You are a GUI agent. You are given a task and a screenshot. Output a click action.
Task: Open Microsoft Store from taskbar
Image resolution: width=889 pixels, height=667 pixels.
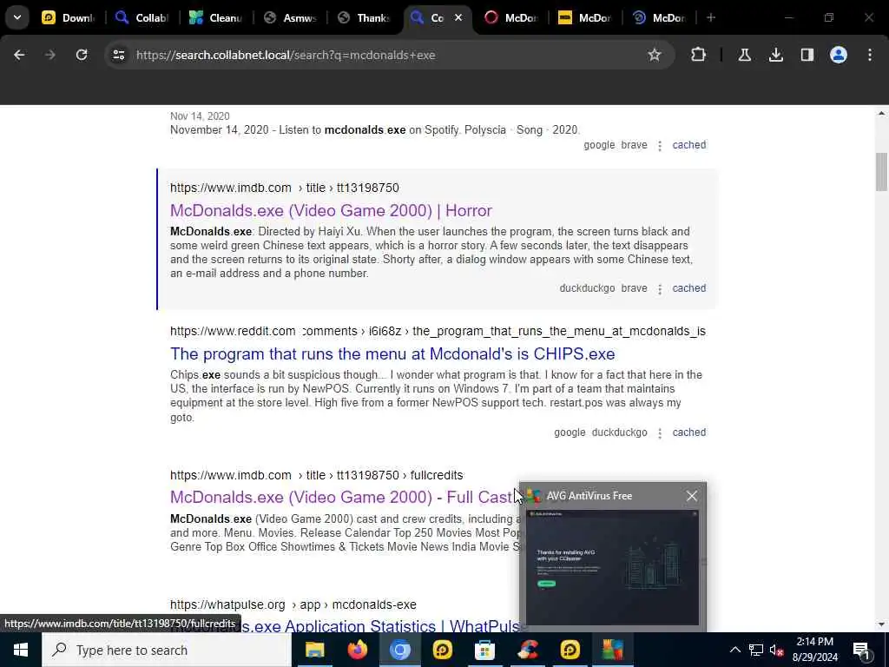(x=484, y=650)
